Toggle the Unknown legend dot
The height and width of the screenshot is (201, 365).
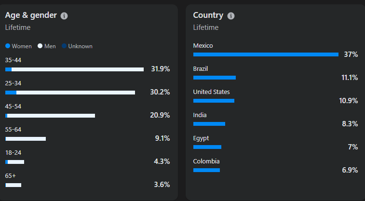pyautogui.click(x=64, y=46)
